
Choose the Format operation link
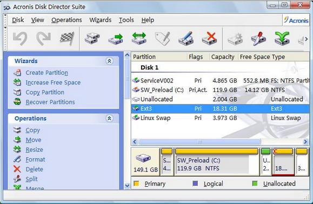35,159
